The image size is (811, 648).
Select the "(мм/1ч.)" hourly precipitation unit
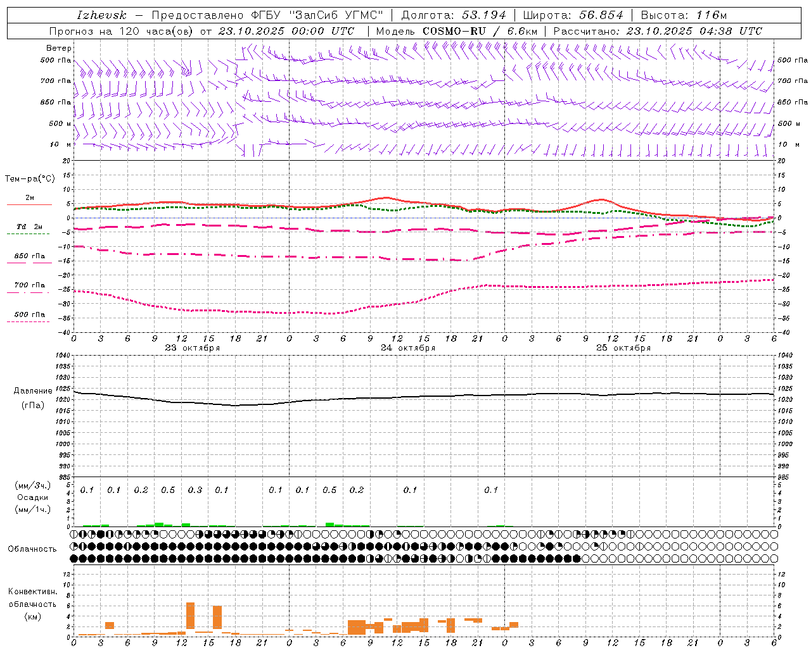pos(33,509)
